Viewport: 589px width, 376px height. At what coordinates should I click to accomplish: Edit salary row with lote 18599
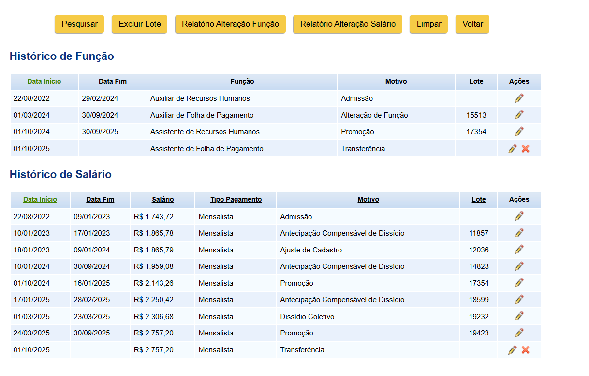(519, 300)
